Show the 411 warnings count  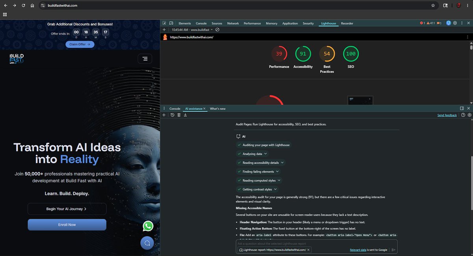[x=431, y=23]
